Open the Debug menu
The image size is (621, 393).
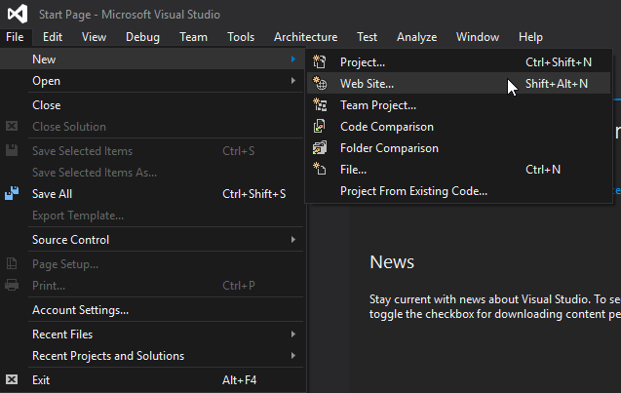tap(142, 37)
